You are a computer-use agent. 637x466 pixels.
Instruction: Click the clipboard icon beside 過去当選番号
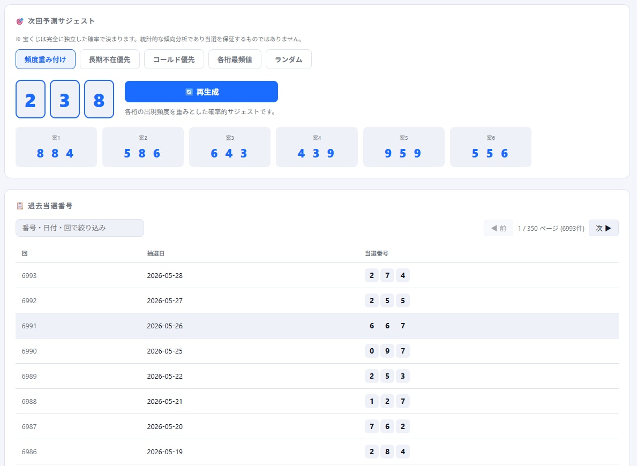[x=19, y=206]
